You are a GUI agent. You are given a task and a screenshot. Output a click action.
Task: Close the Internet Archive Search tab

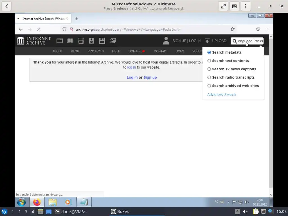coord(67,19)
